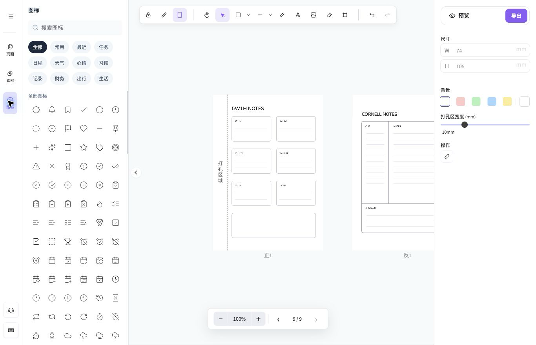
Task: Insert the heart icon from icon list
Action: tap(84, 129)
